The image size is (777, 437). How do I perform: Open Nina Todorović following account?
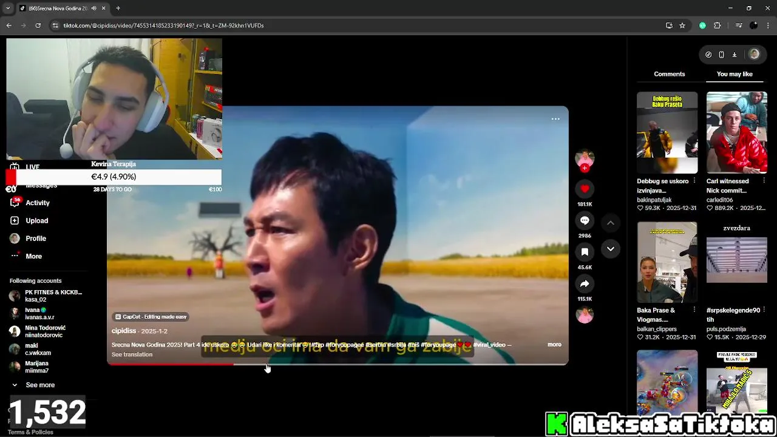point(38,331)
